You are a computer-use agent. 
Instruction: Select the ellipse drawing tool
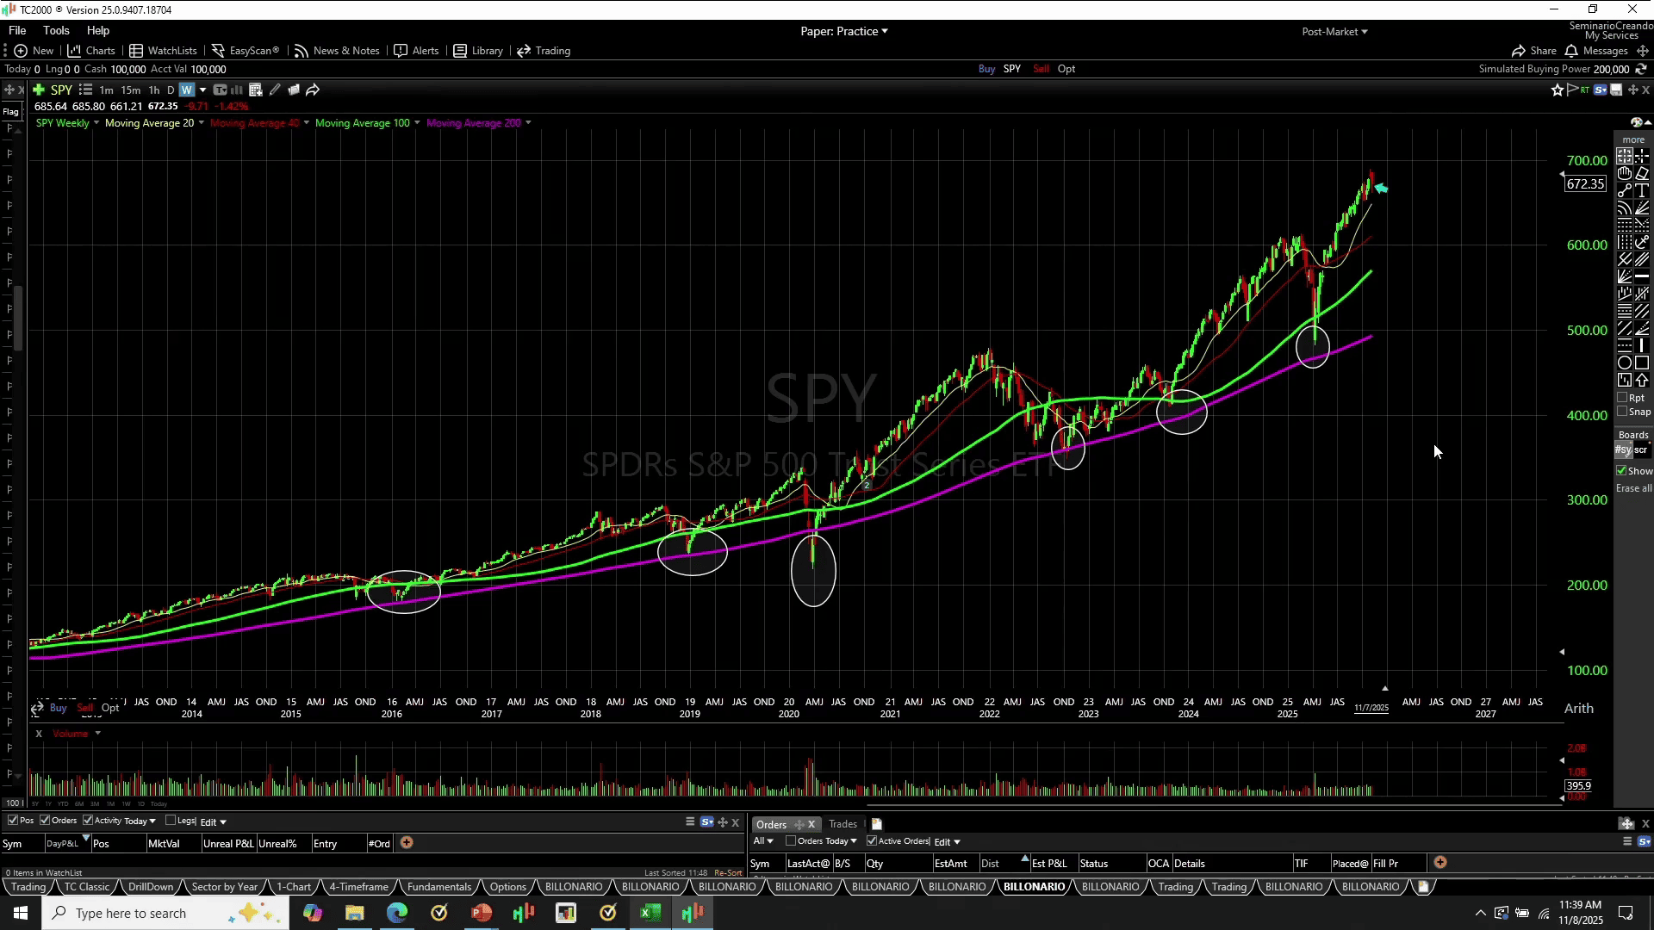click(1624, 363)
